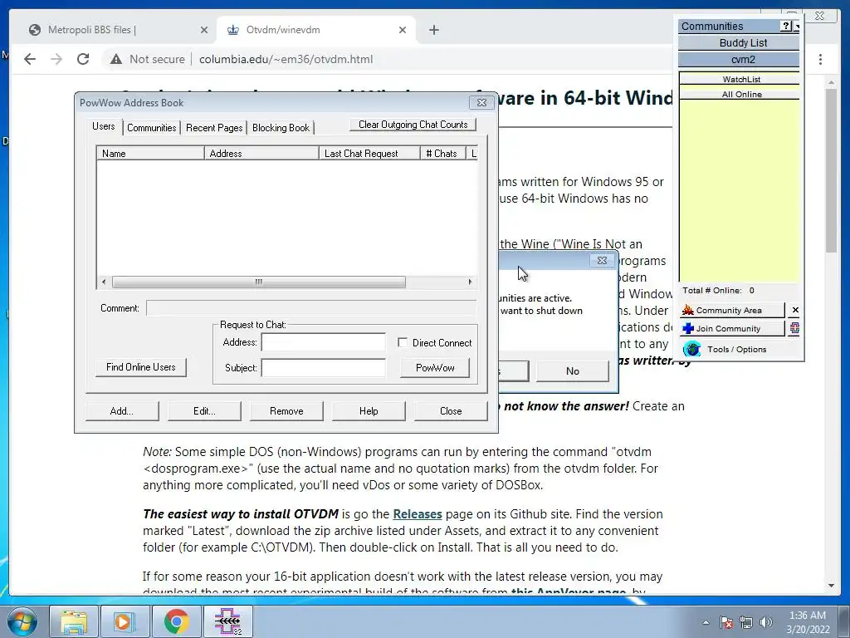This screenshot has height=638, width=850.
Task: Expand the All Online section
Action: pos(740,95)
